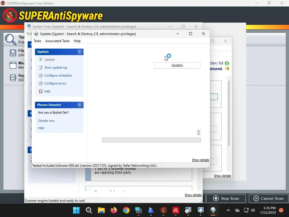Collapse the Please Donate panel
The height and width of the screenshot is (217, 289).
pos(80,105)
